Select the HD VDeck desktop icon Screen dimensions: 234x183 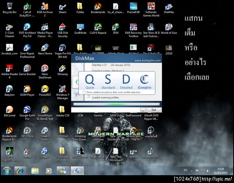(27, 132)
